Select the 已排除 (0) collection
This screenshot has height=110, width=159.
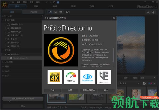(x=15, y=43)
